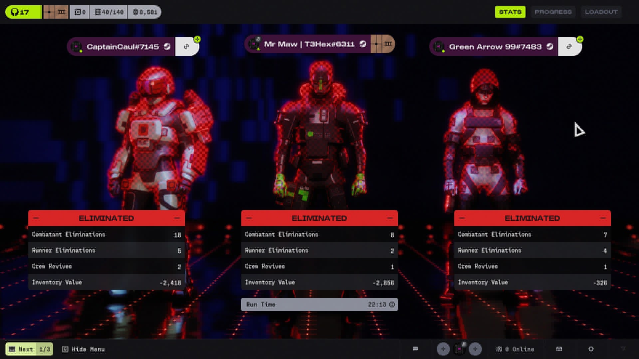The height and width of the screenshot is (359, 639).
Task: Toggle Hide Menu option
Action: tap(83, 349)
